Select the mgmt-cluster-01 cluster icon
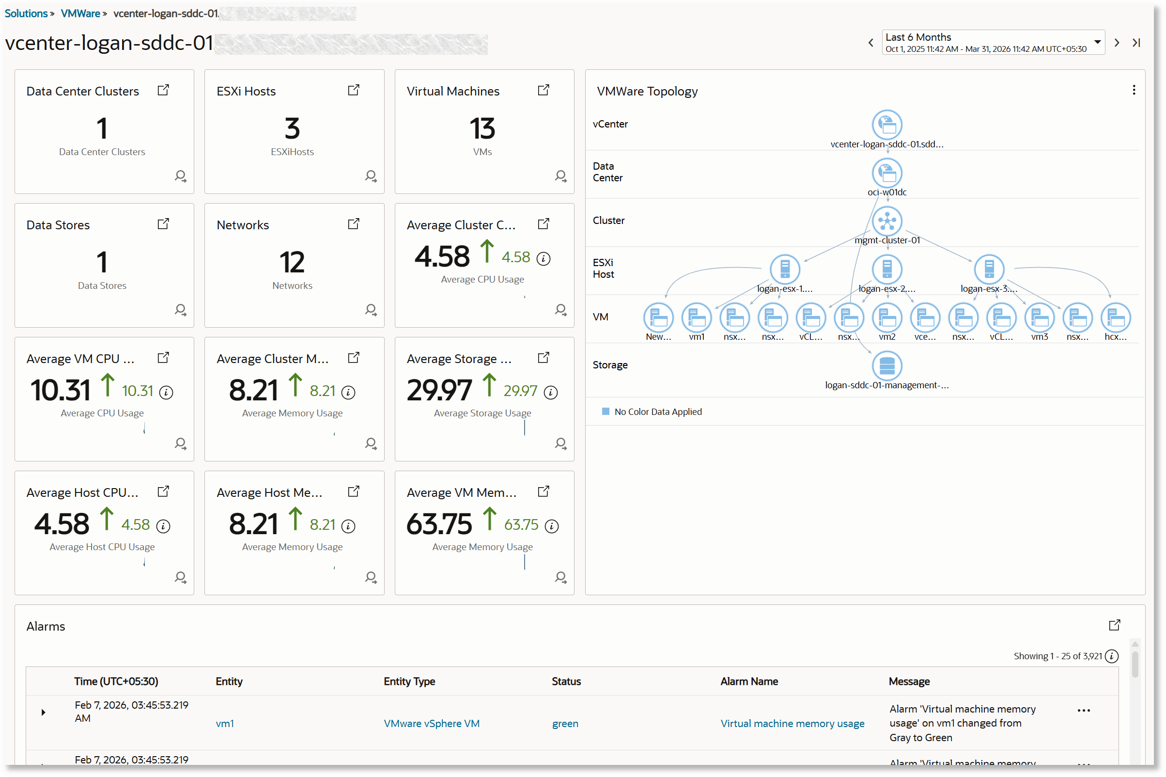 pyautogui.click(x=886, y=221)
